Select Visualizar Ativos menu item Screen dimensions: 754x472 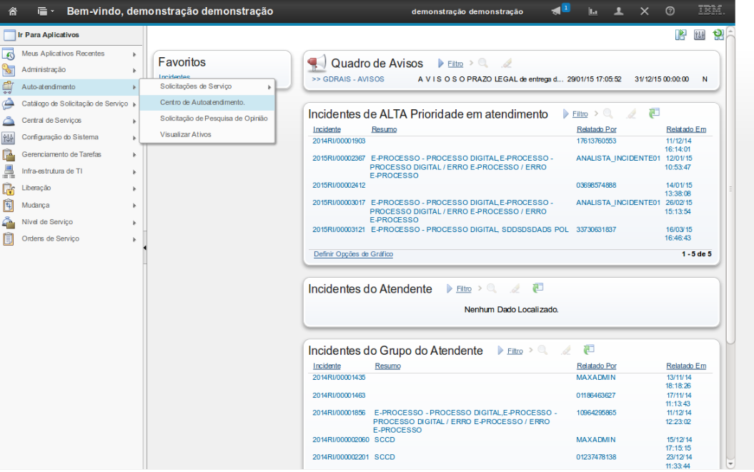tap(185, 134)
